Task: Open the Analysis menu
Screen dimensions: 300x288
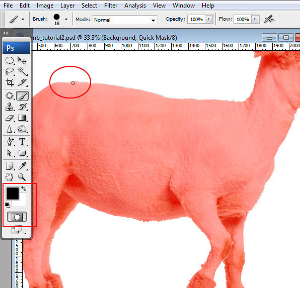Action: coord(135,6)
